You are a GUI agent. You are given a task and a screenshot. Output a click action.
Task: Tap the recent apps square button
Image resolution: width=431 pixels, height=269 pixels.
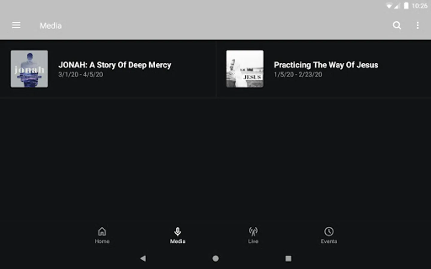(x=288, y=258)
